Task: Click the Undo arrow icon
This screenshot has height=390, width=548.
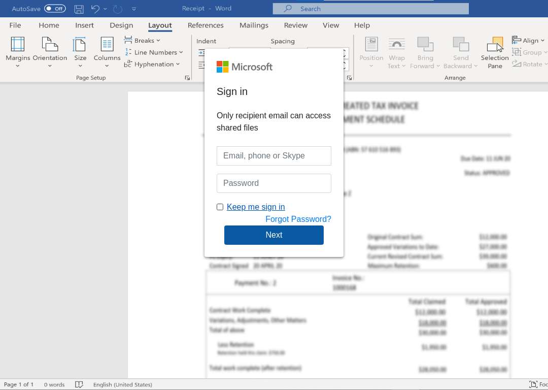Action: coord(95,9)
